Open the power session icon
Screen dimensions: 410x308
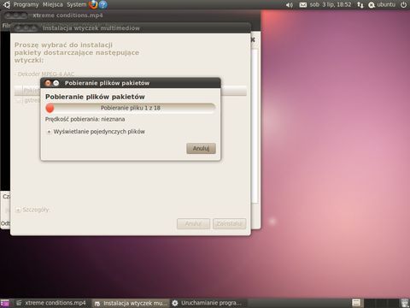click(403, 5)
